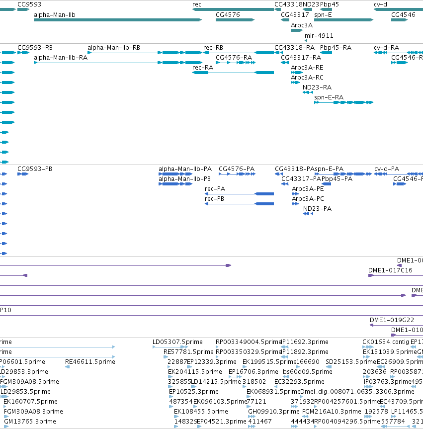Open EST EK096103.5prime

coord(220,401)
